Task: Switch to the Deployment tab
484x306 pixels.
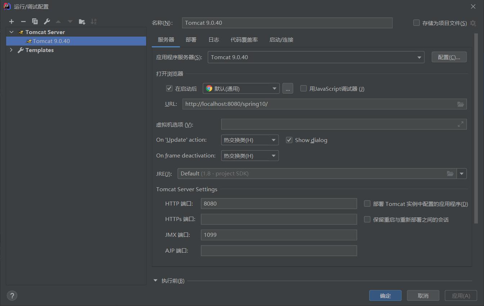Action: click(191, 40)
